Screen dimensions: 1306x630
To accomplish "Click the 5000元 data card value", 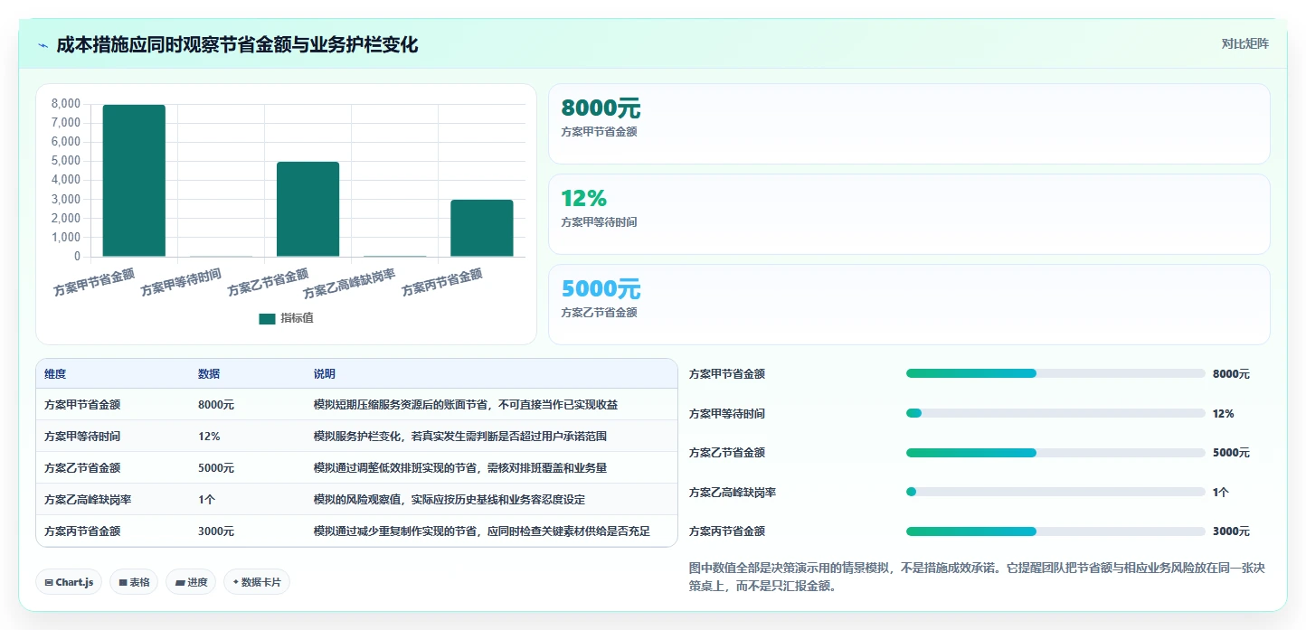I will coord(601,289).
